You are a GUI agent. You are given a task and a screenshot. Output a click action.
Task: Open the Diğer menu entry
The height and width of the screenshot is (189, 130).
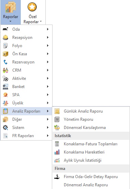(27, 119)
